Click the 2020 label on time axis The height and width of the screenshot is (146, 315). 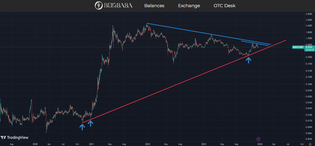point(35,144)
